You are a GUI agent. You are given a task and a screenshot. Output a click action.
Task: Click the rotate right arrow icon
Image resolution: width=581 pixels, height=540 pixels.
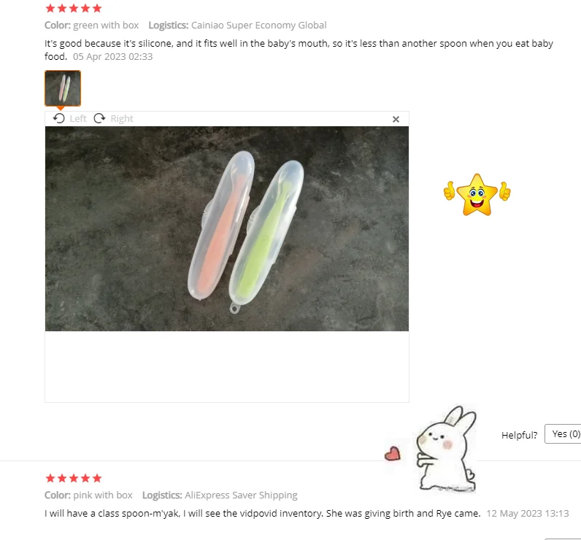[99, 118]
